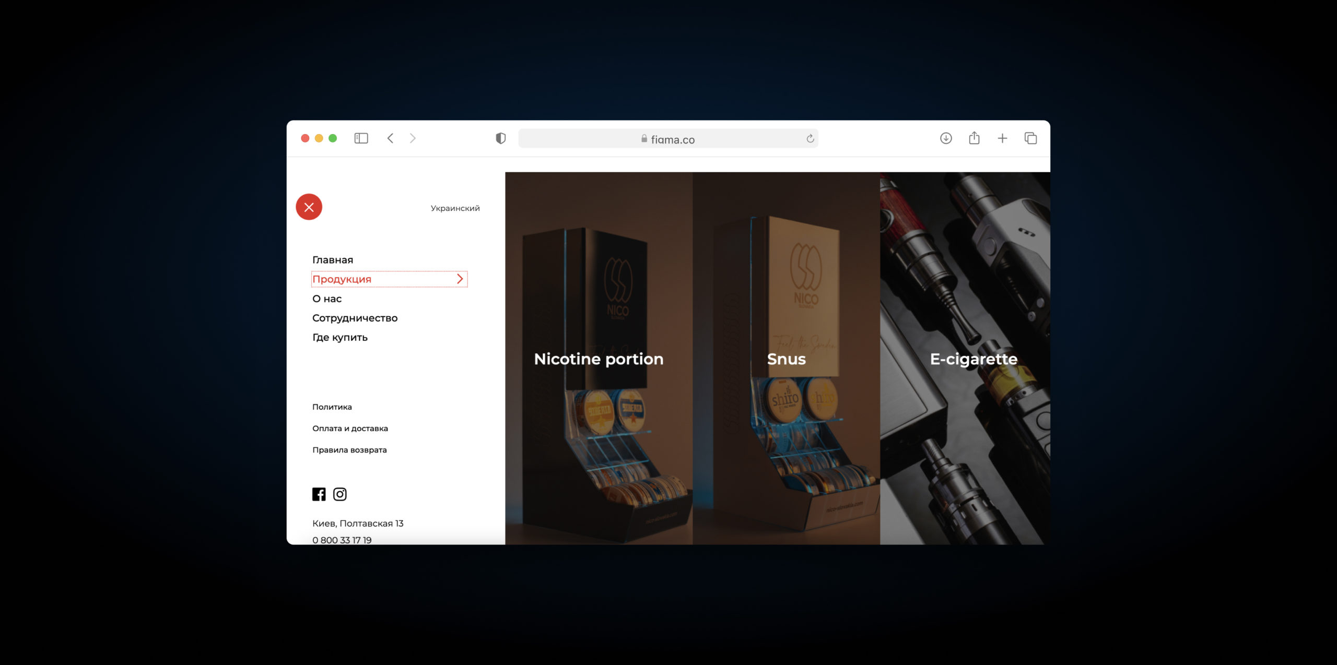This screenshot has height=665, width=1337.
Task: Click the Share icon in toolbar
Action: pyautogui.click(x=974, y=138)
